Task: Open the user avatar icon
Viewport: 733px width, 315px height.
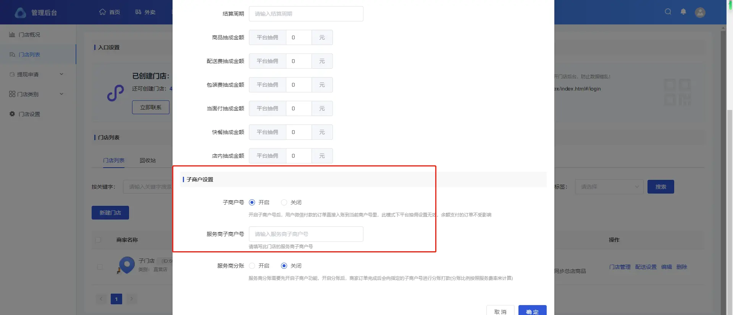Action: (x=700, y=13)
